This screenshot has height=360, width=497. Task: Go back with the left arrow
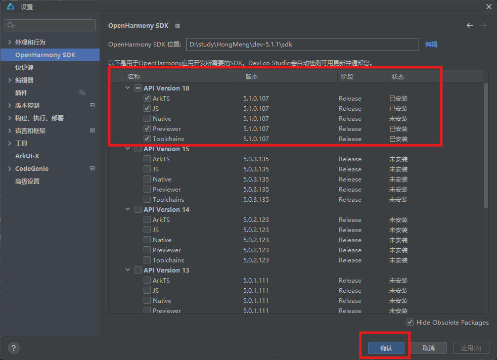(x=470, y=25)
